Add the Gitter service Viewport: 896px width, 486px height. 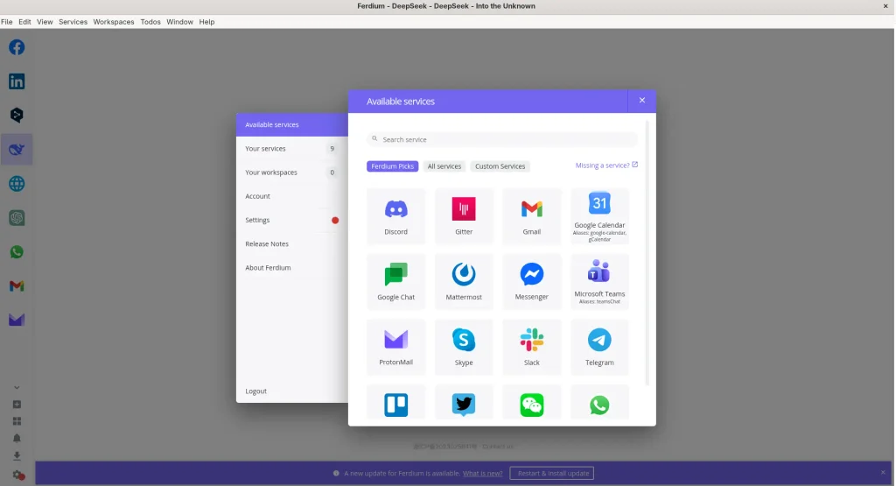464,216
